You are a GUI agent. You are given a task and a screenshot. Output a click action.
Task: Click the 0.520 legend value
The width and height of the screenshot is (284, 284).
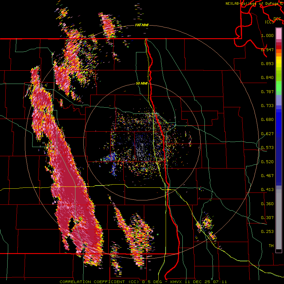(267, 162)
